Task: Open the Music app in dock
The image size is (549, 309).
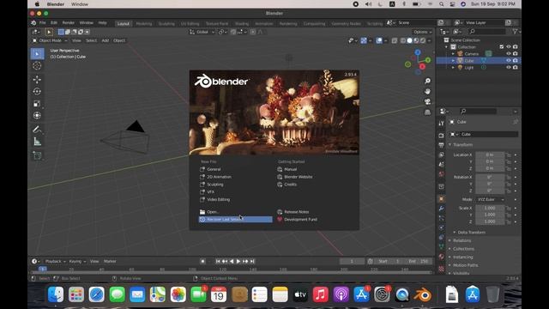Action: click(320, 294)
